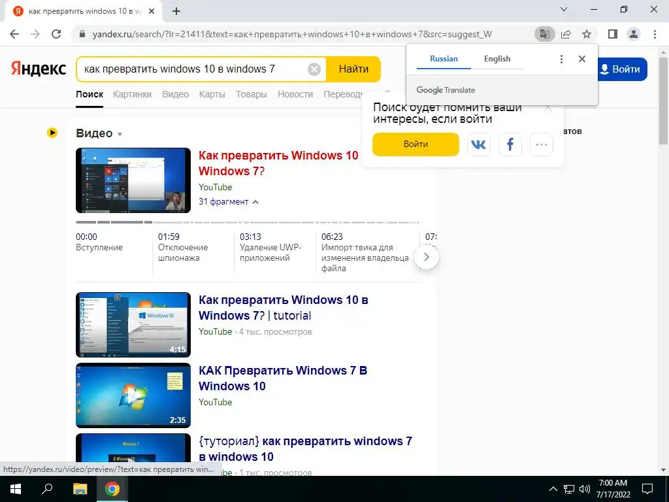Screen dimensions: 669x502
Task: Click the video fragments progress bar
Action: pyautogui.click(x=248, y=222)
